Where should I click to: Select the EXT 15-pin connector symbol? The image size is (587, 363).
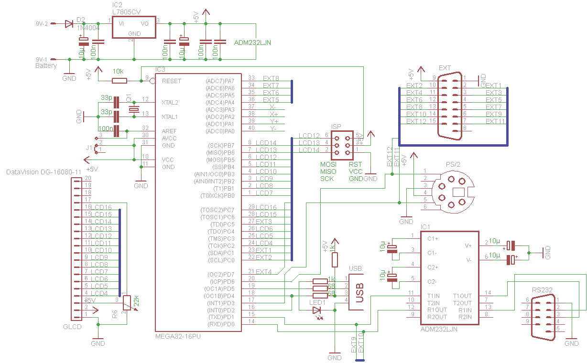tap(451, 106)
